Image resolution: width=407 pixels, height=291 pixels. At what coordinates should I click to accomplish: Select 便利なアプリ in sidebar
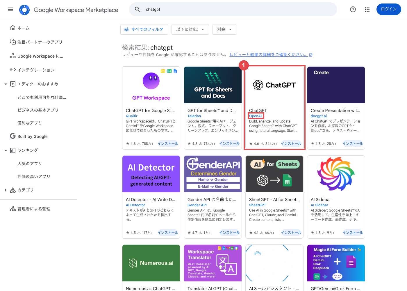[x=30, y=123]
